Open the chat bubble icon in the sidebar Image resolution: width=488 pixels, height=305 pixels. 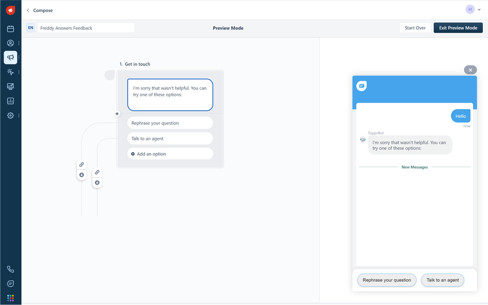coord(10,284)
